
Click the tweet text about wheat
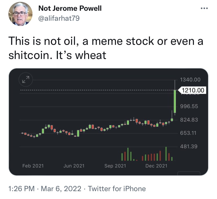click(106, 48)
